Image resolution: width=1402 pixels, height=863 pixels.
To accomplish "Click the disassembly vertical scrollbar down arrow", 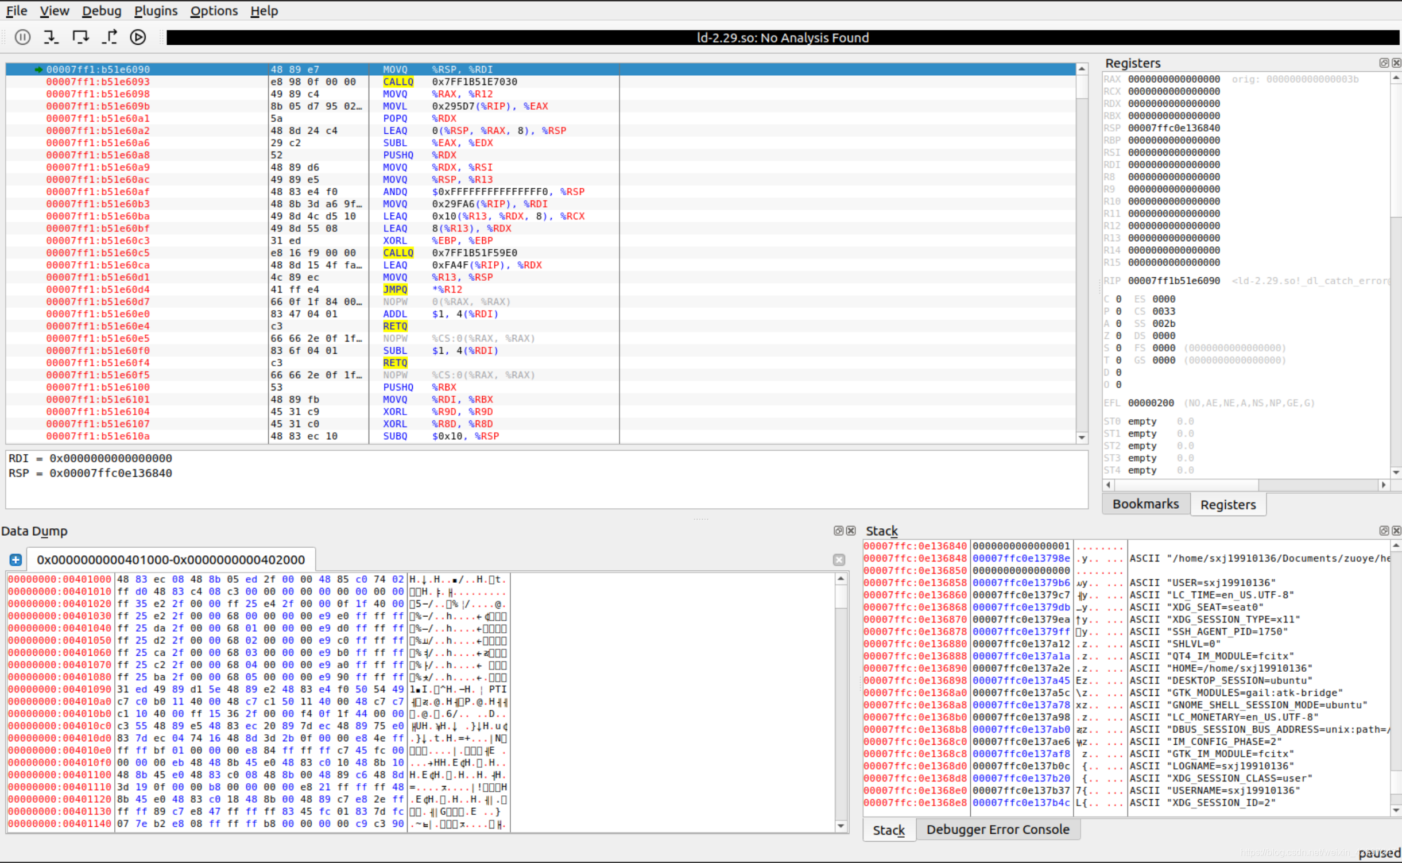I will [x=1082, y=438].
